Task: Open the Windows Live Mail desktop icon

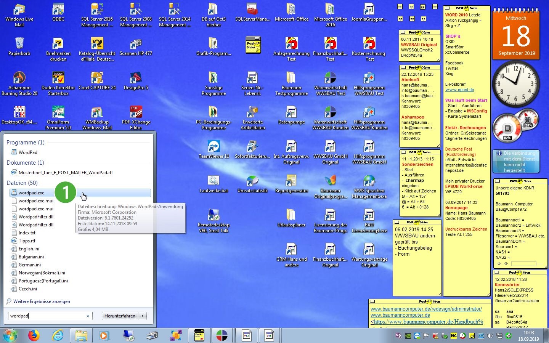Action: pos(19,15)
